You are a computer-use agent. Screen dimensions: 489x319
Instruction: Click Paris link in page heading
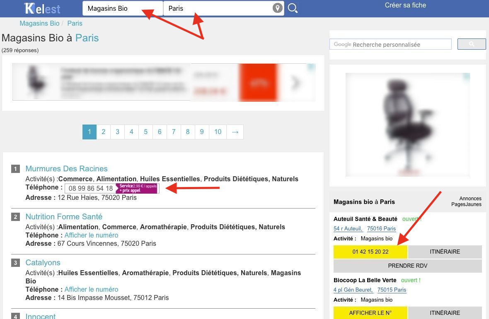click(x=87, y=38)
